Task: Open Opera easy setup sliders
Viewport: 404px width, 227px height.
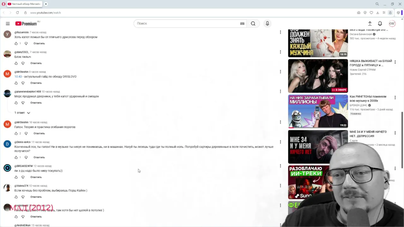Action: point(384,13)
